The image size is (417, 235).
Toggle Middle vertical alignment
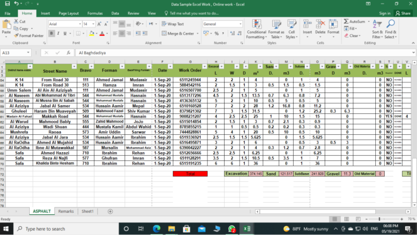[122, 24]
